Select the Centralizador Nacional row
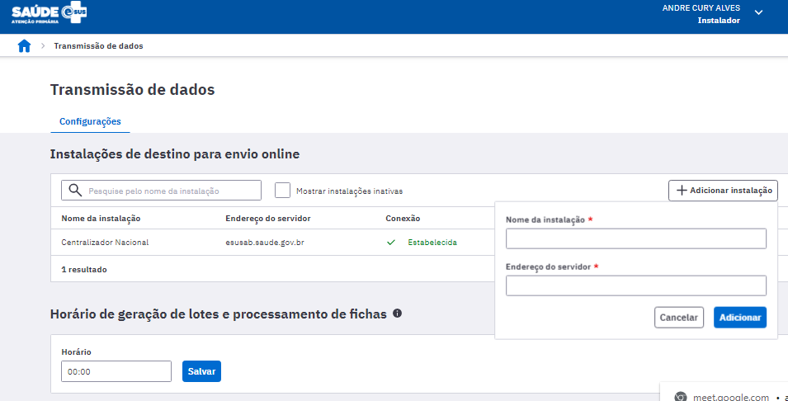The image size is (788, 401). tap(272, 243)
